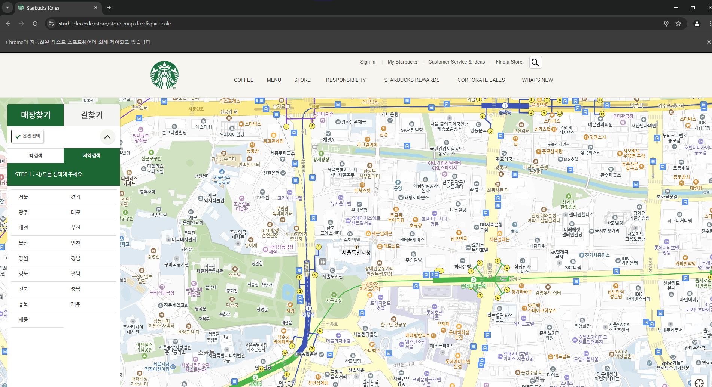Click the 을지로입구역 line 2 marker

coord(474,280)
